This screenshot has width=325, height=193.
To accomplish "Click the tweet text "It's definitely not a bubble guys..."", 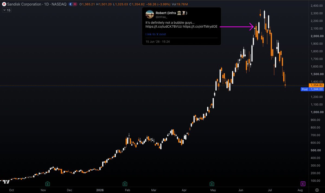I will tap(170, 23).
